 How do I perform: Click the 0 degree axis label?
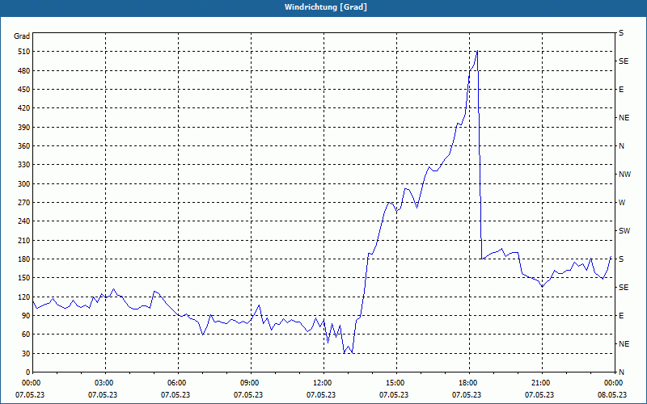(x=28, y=372)
